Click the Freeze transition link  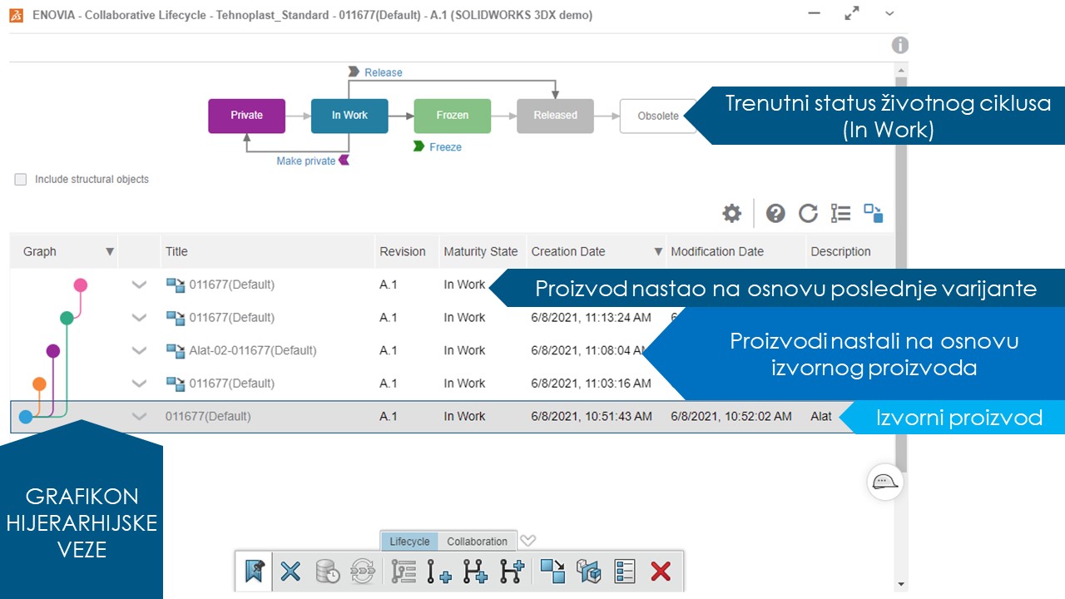447,146
